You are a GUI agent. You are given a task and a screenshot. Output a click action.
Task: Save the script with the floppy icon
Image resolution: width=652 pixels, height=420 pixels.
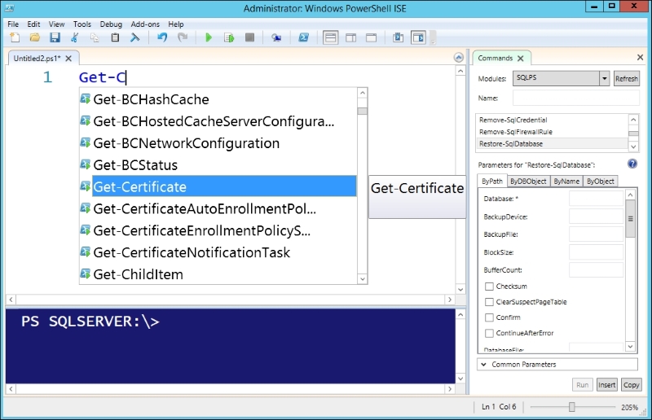[x=55, y=37]
